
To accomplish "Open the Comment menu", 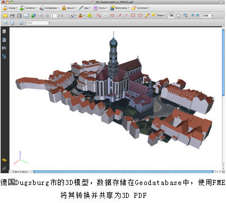I will click(141, 8).
